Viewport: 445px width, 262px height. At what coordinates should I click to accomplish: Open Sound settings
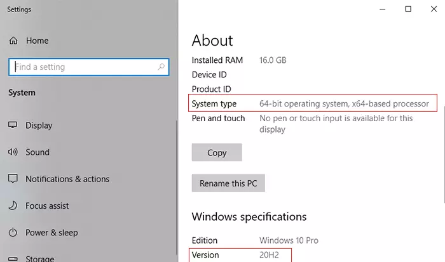tap(38, 152)
